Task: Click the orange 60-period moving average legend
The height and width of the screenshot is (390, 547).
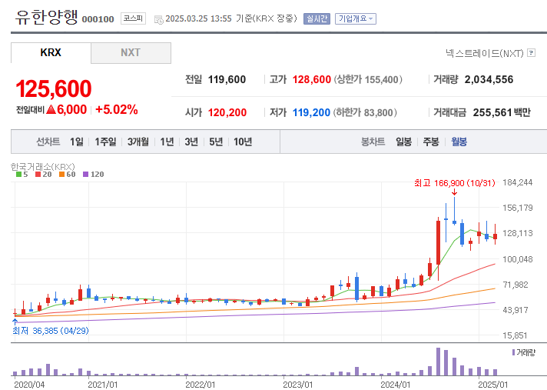Action: (x=68, y=174)
